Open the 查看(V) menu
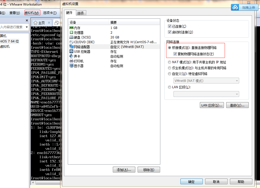The height and width of the screenshot is (188, 260). 15,13
